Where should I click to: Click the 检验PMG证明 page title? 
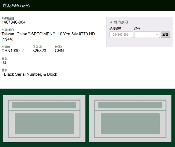[x=16, y=5]
